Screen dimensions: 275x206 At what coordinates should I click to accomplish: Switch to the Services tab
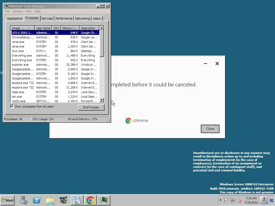point(47,19)
